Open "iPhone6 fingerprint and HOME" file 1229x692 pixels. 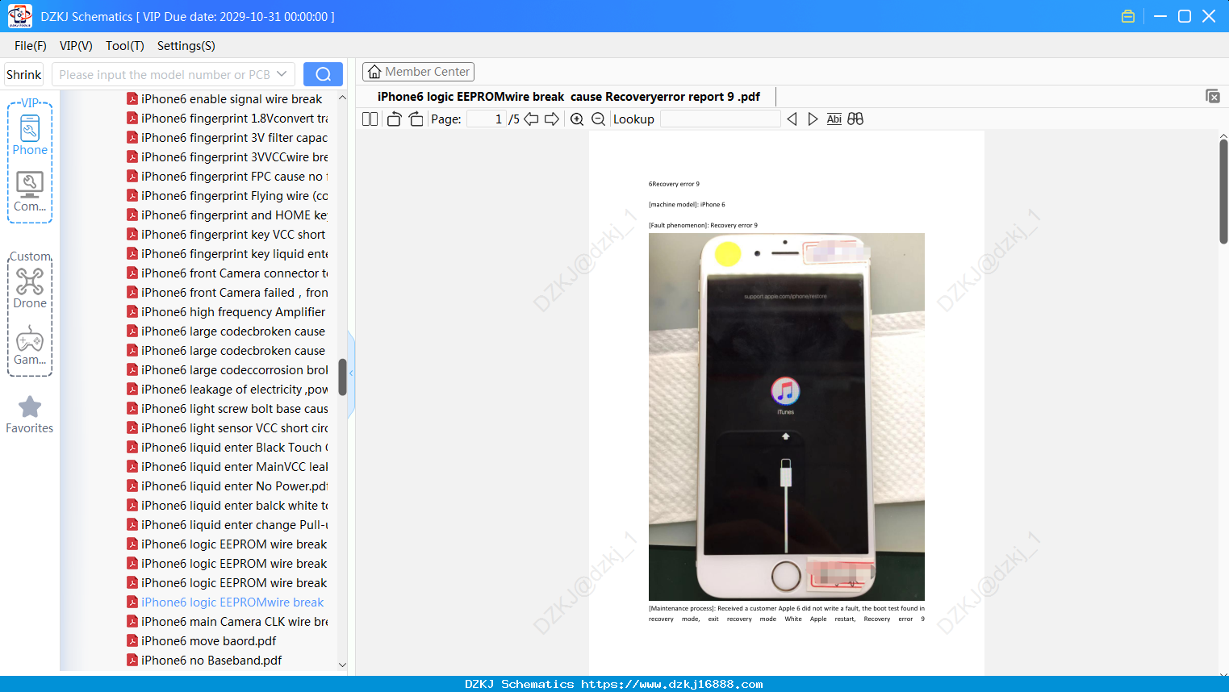pyautogui.click(x=228, y=215)
